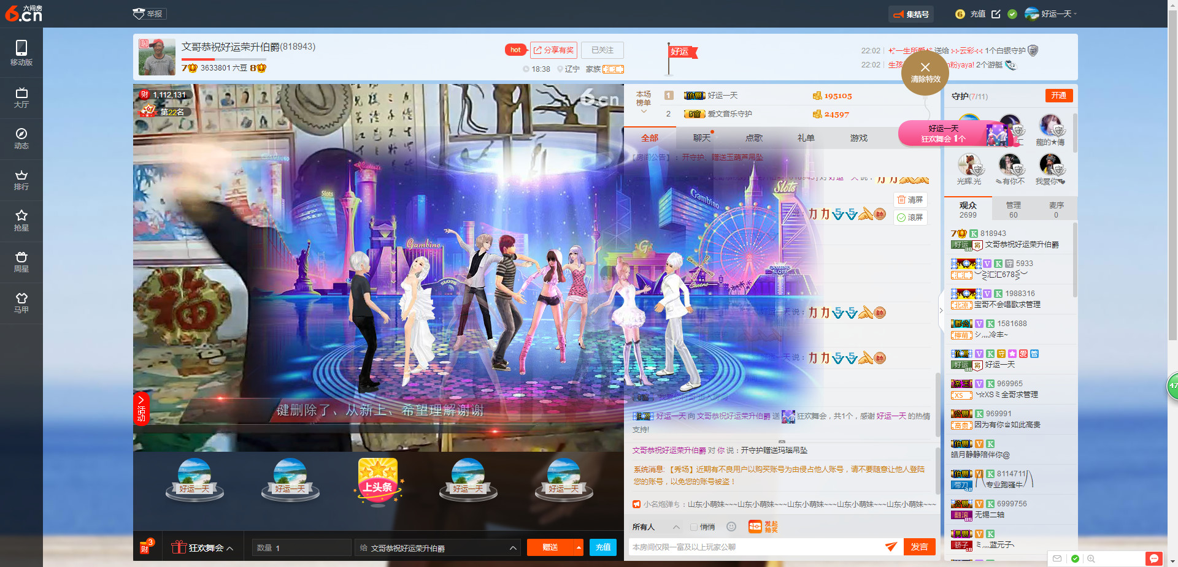Open the 赠送 button arrow dropdown
The width and height of the screenshot is (1178, 567).
(579, 547)
